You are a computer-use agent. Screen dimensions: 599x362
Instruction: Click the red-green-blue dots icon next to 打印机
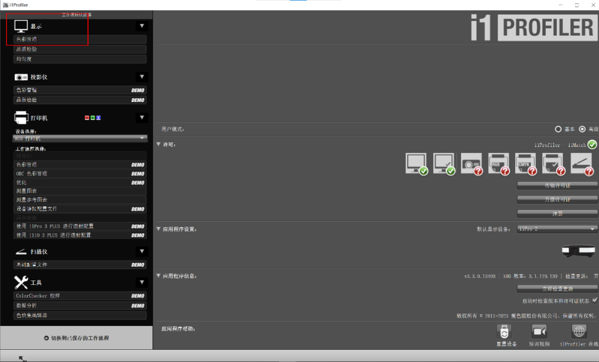[93, 118]
